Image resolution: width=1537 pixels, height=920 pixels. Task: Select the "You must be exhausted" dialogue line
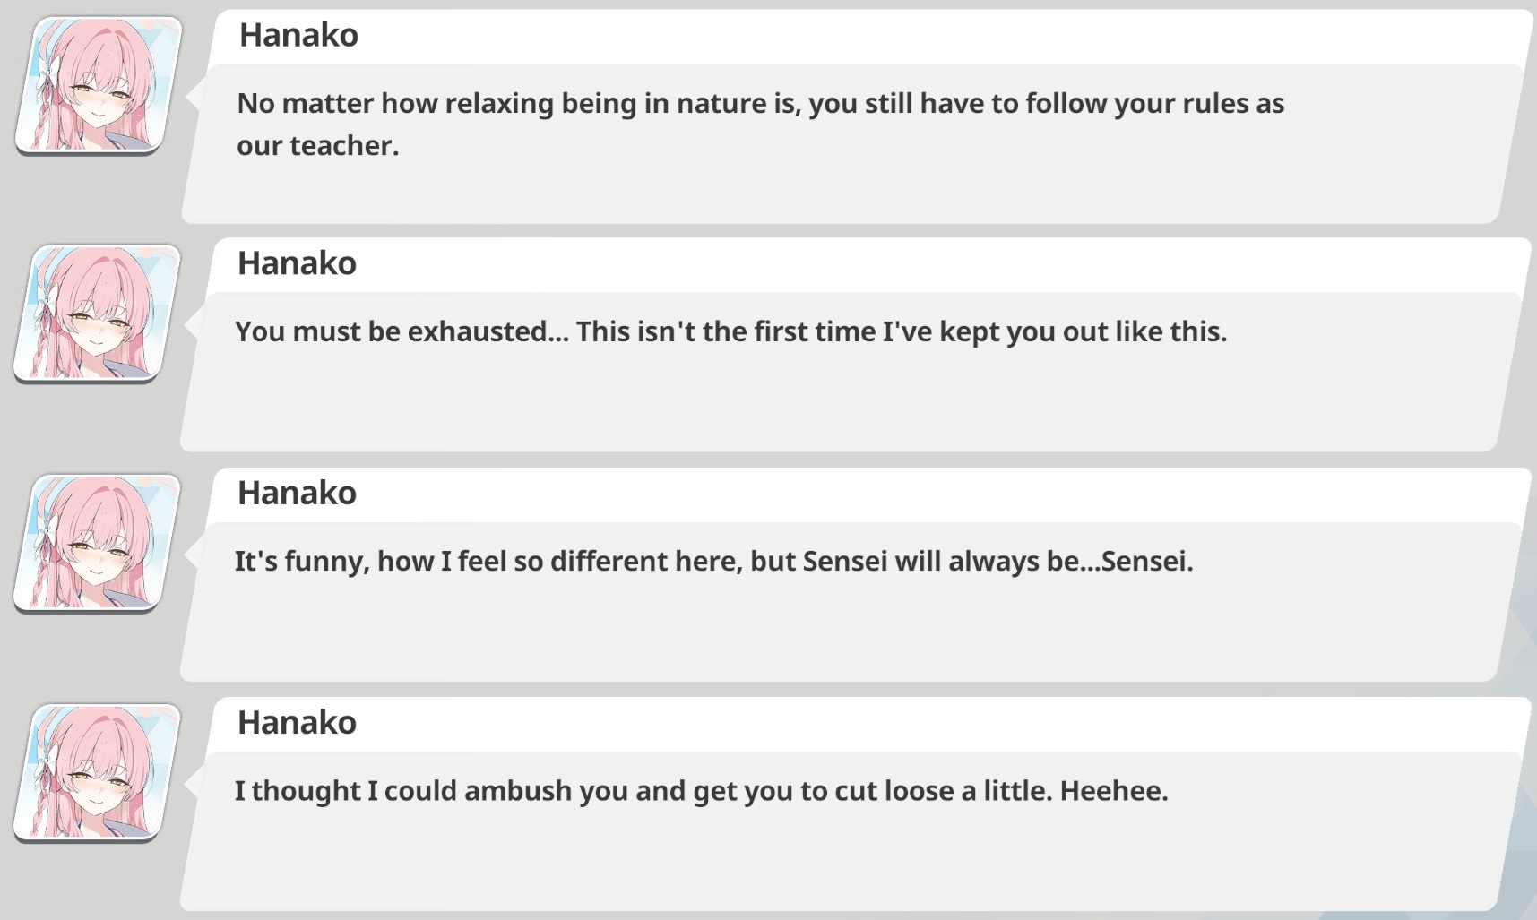730,332
